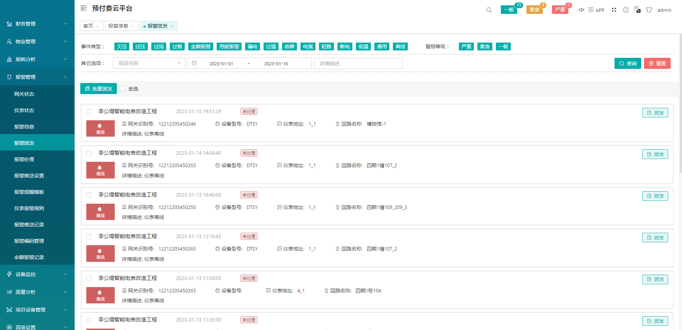Click the 查询 search button
The image size is (682, 330).
tap(628, 63)
